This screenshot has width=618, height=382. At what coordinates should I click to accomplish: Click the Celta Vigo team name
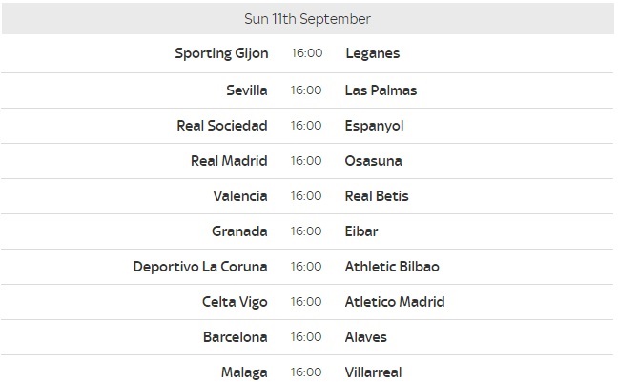[235, 302]
